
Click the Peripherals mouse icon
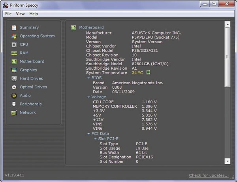coord(14,104)
